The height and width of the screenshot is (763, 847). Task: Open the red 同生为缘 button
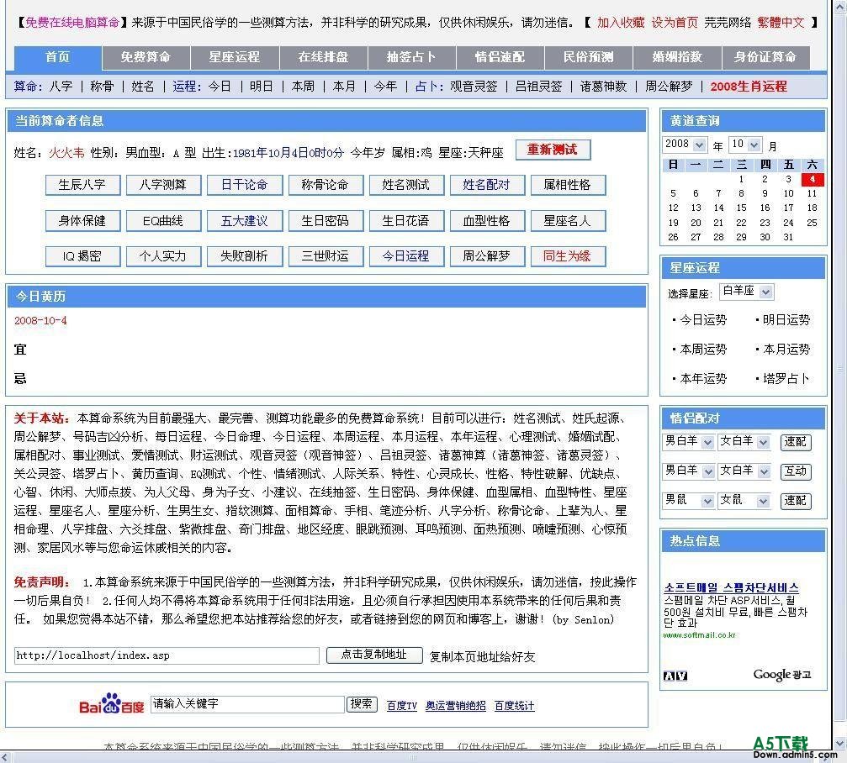pos(568,256)
